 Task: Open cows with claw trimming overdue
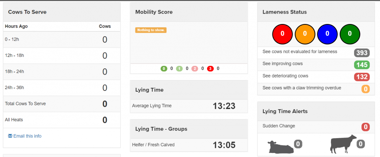click(301, 88)
